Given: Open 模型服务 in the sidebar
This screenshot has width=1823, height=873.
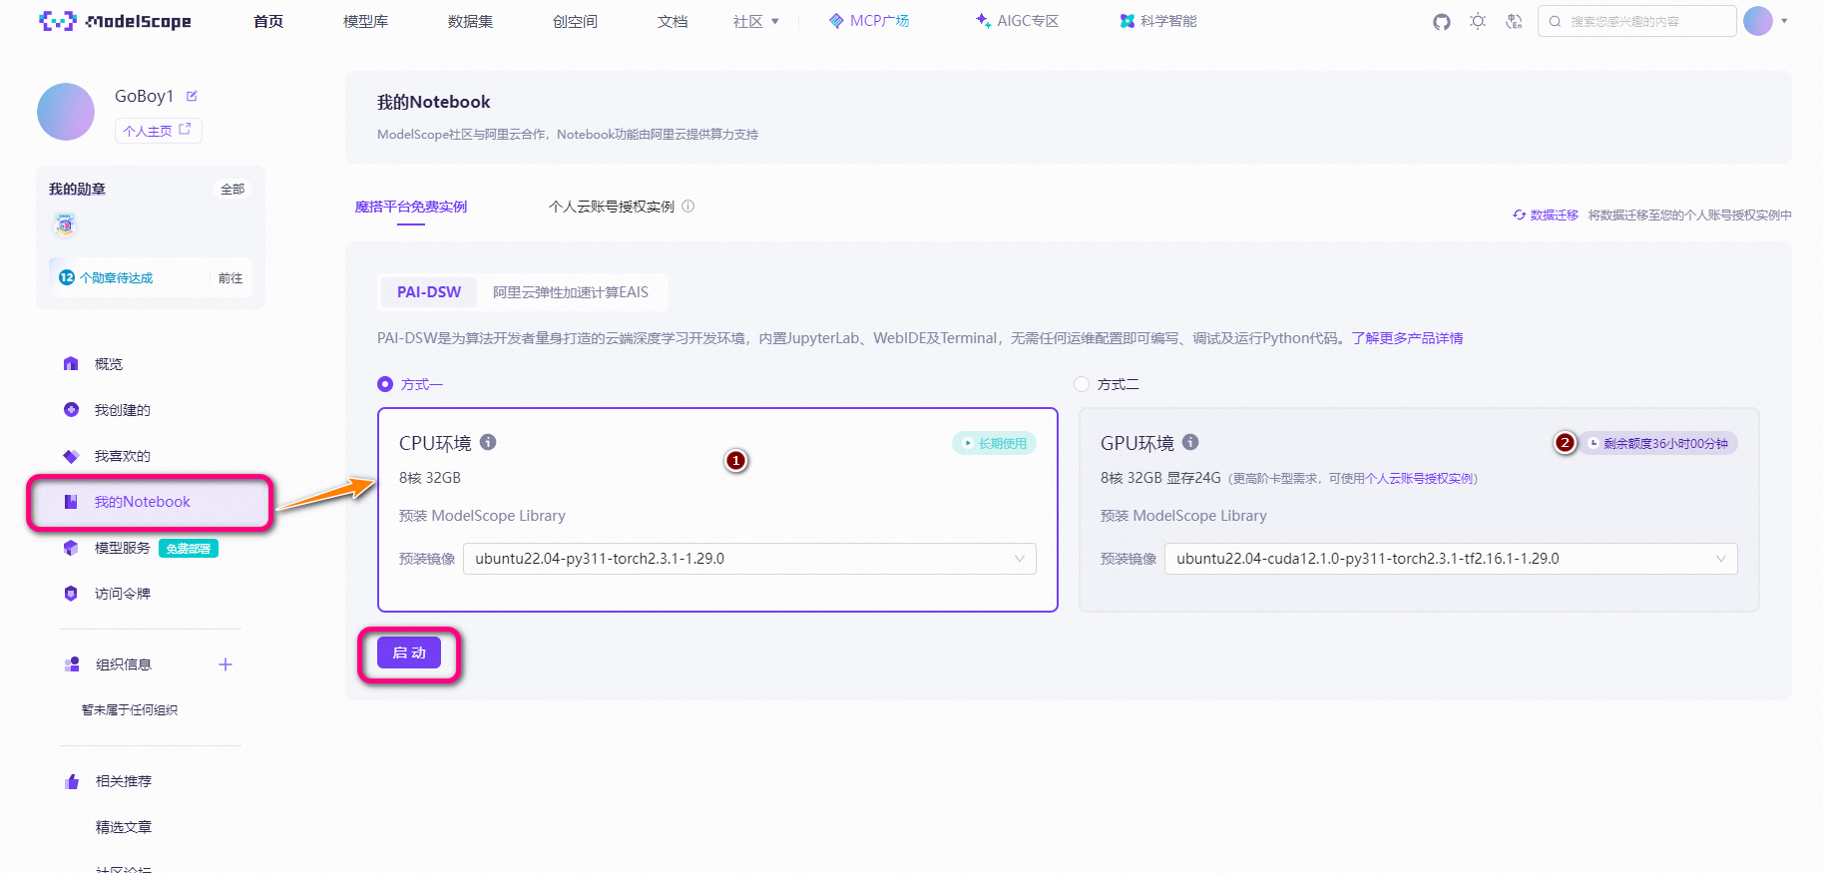Looking at the screenshot, I should [122, 548].
